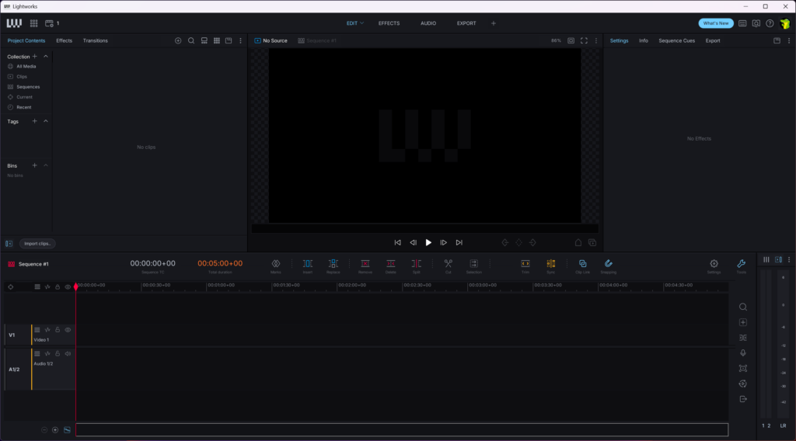The width and height of the screenshot is (796, 441).
Task: Click the Replace edit icon
Action: (333, 263)
